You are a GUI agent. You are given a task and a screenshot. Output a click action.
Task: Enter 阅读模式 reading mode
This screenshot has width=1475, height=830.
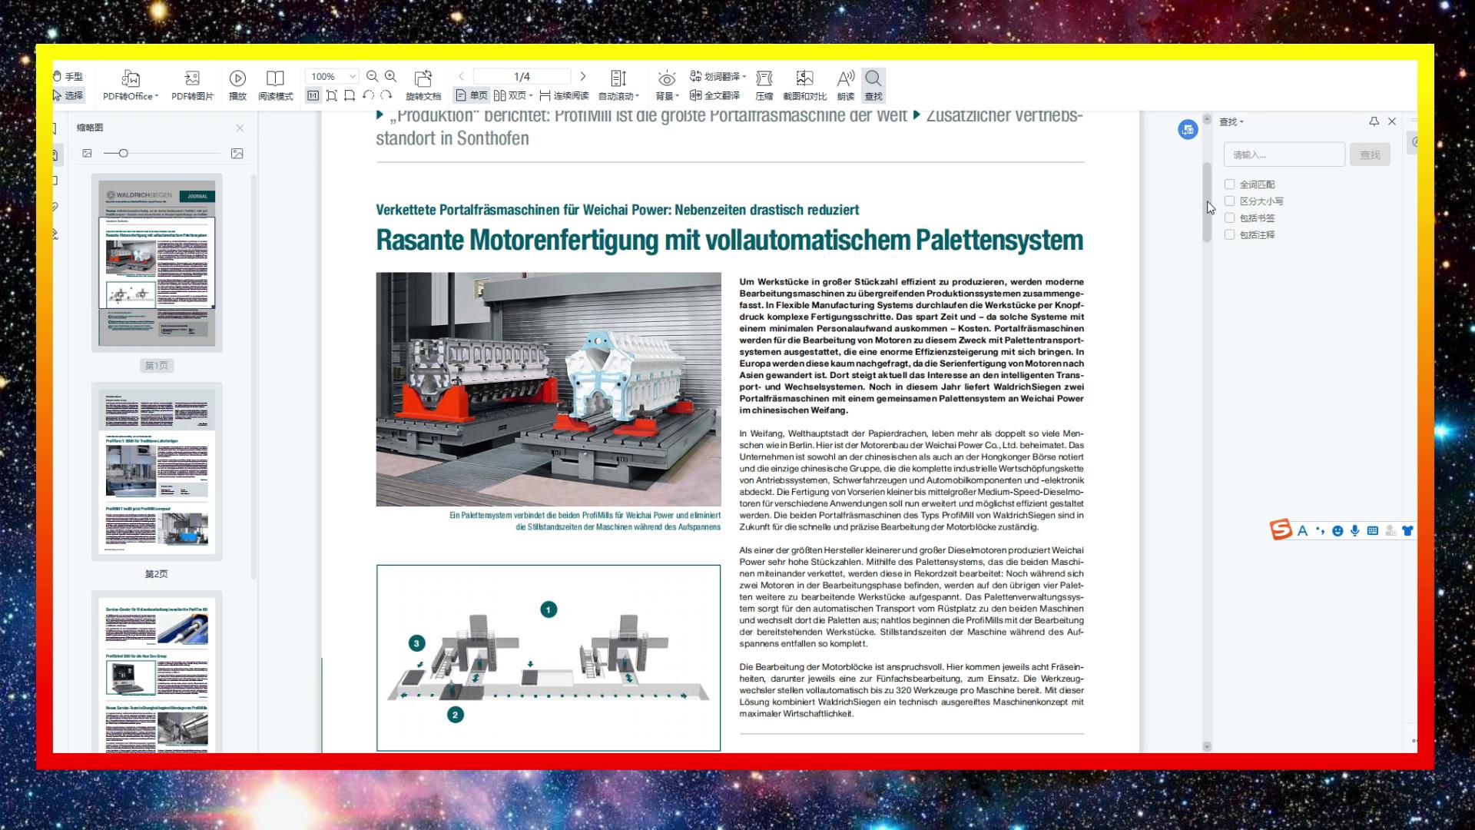[x=275, y=78]
